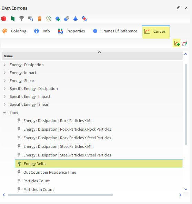Viewport: 192px width, 204px height.
Task: Open the Properties tab
Action: [71, 31]
